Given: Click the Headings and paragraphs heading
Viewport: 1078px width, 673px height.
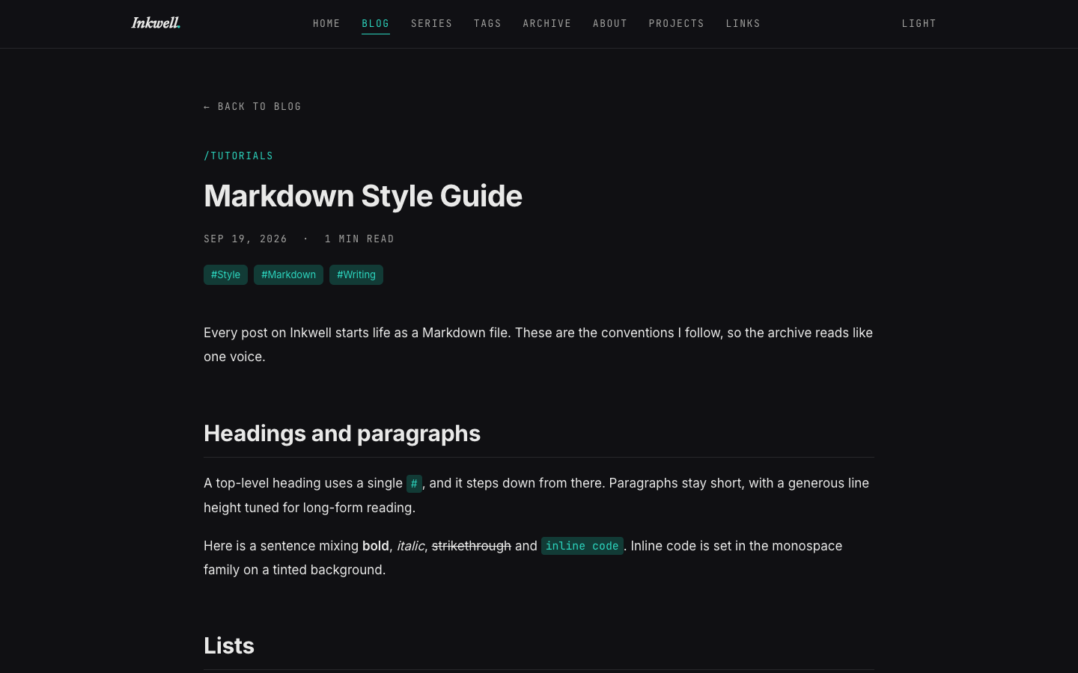Looking at the screenshot, I should [342, 434].
